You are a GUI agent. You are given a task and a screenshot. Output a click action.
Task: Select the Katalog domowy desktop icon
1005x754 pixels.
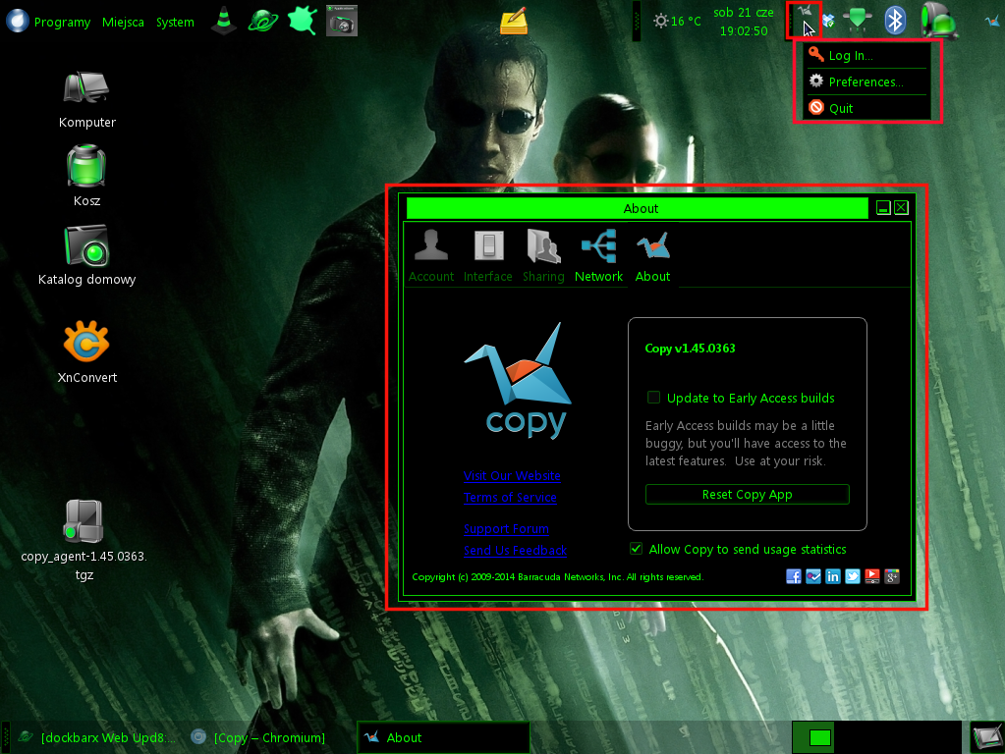[x=86, y=255]
